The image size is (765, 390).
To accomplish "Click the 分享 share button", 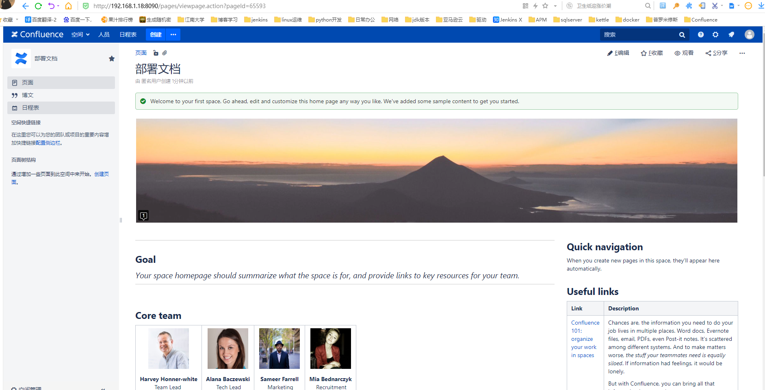I will click(716, 53).
